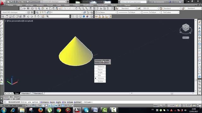Open the Dessin menu
This screenshot has height=113, width=202.
67,5
